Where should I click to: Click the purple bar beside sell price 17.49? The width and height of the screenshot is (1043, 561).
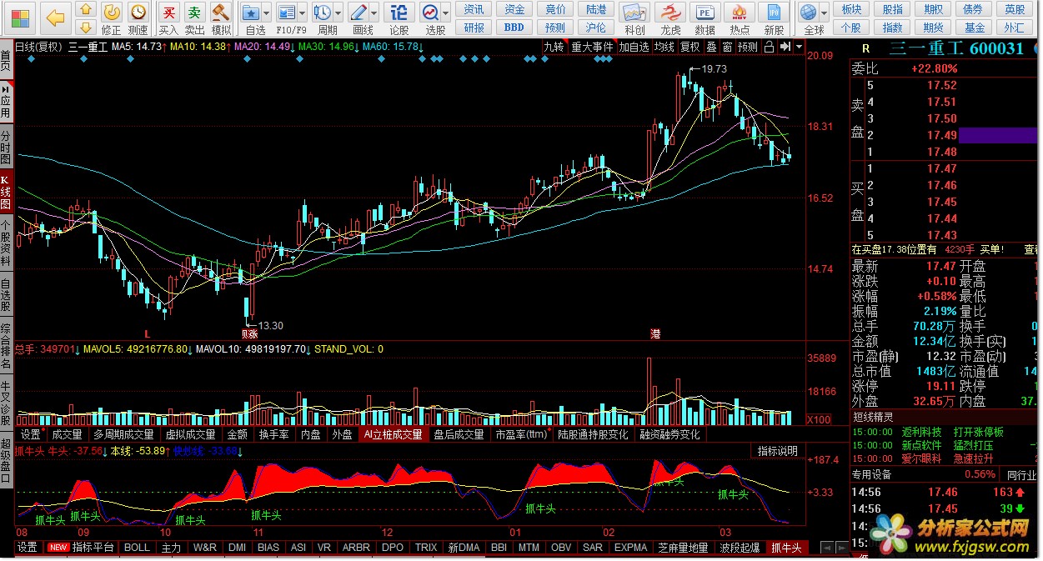[x=998, y=135]
